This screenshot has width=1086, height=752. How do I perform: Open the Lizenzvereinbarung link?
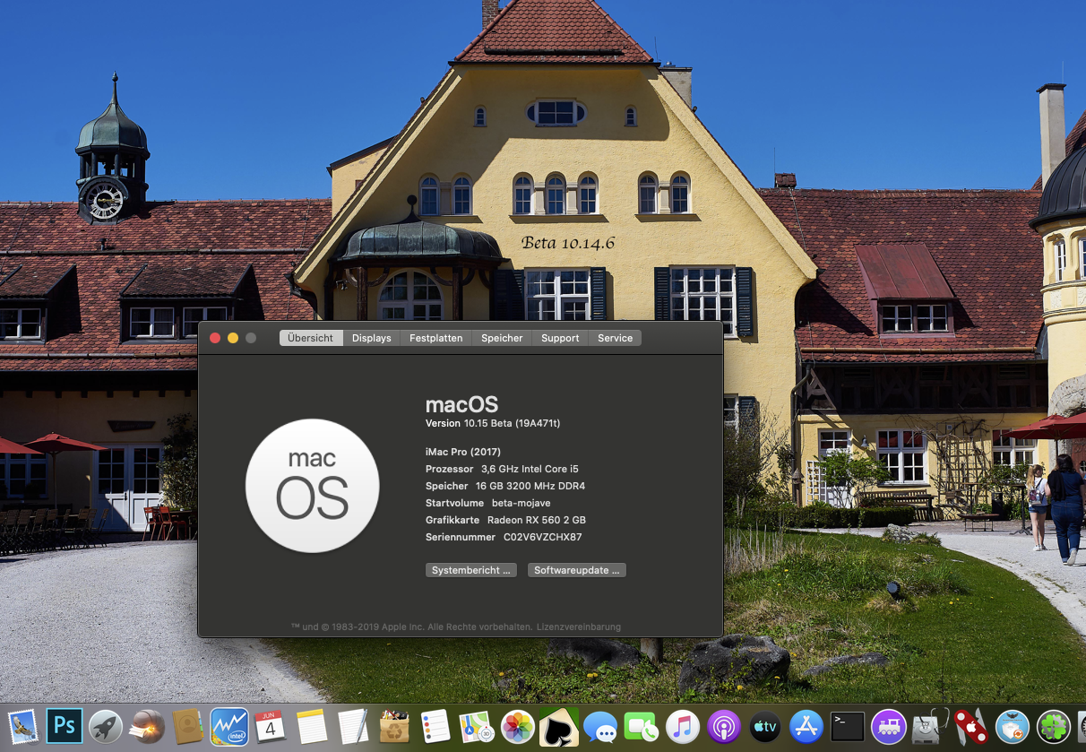click(578, 627)
